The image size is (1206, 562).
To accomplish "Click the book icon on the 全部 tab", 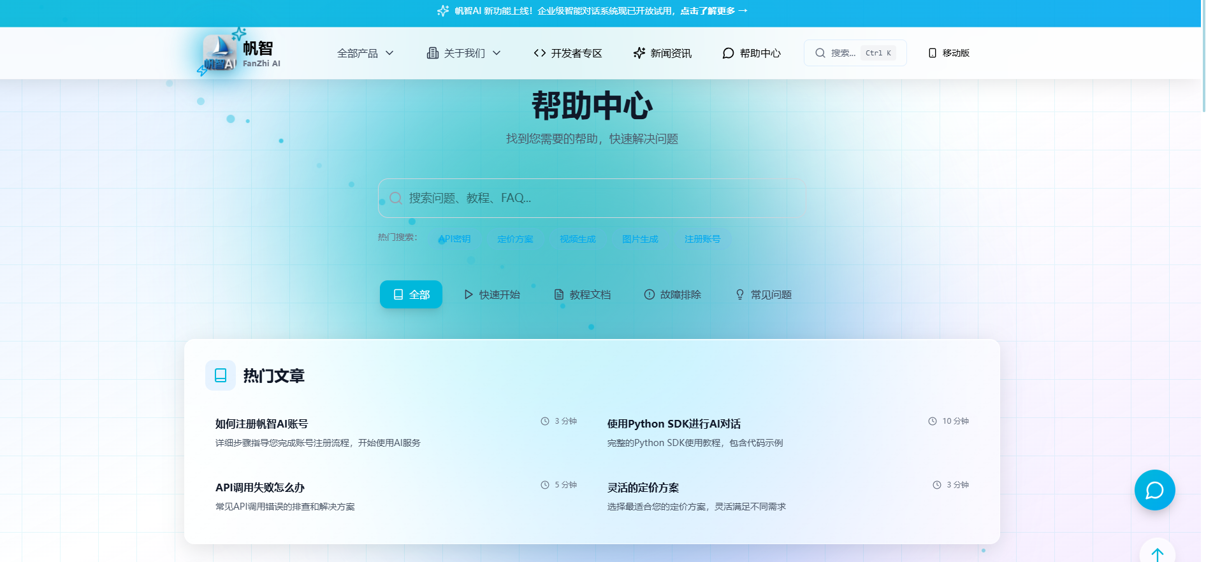I will click(398, 294).
